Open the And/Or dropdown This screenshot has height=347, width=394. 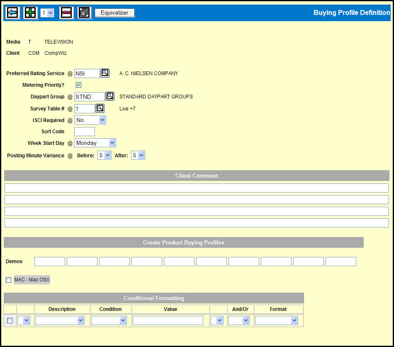pyautogui.click(x=239, y=320)
